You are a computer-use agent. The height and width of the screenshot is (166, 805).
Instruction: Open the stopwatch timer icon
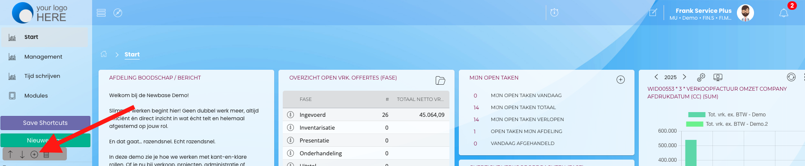[x=554, y=12]
